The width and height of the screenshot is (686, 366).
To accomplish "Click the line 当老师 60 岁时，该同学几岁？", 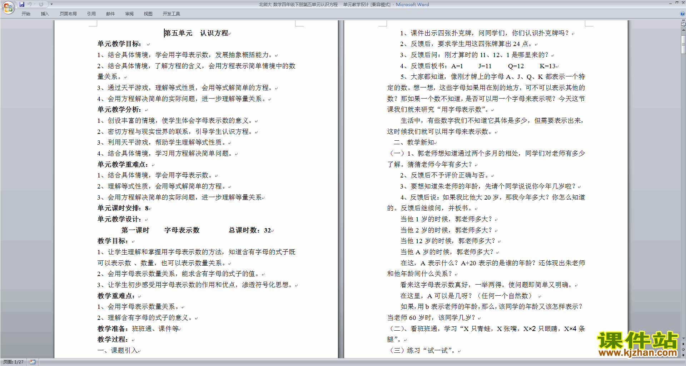I will point(431,318).
